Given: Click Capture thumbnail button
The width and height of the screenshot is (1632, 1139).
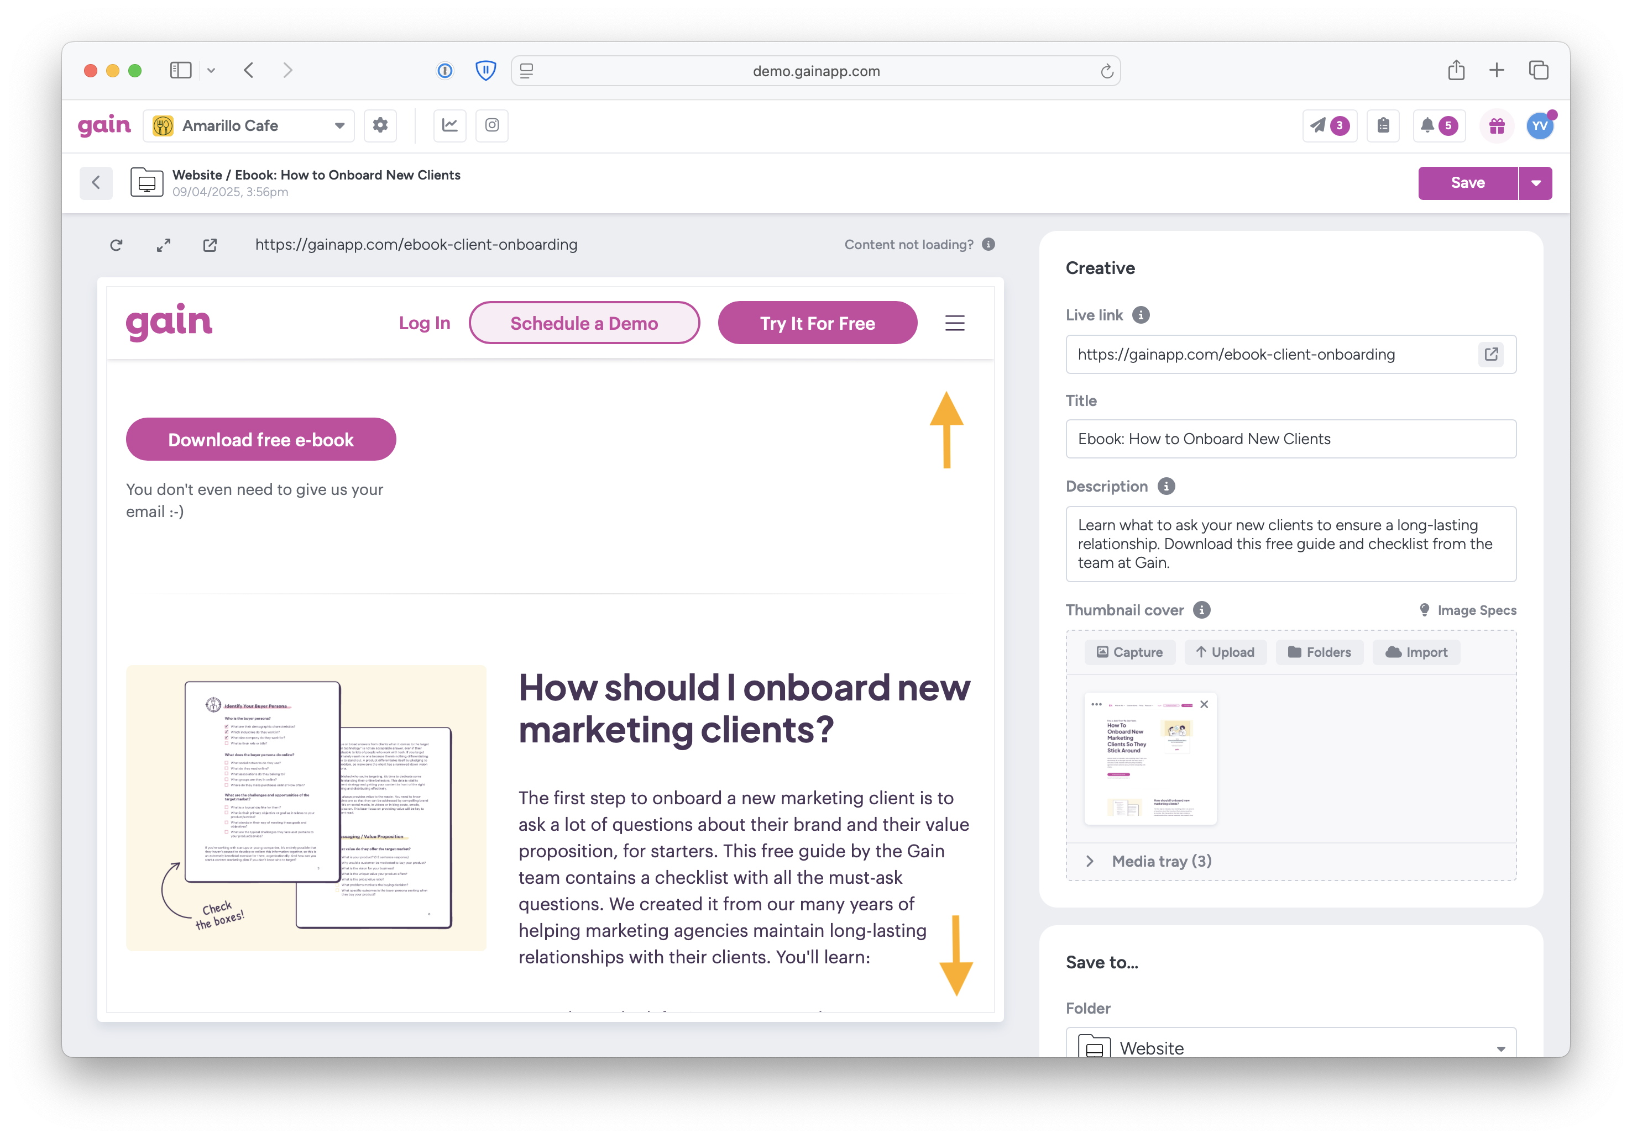Looking at the screenshot, I should pyautogui.click(x=1129, y=652).
